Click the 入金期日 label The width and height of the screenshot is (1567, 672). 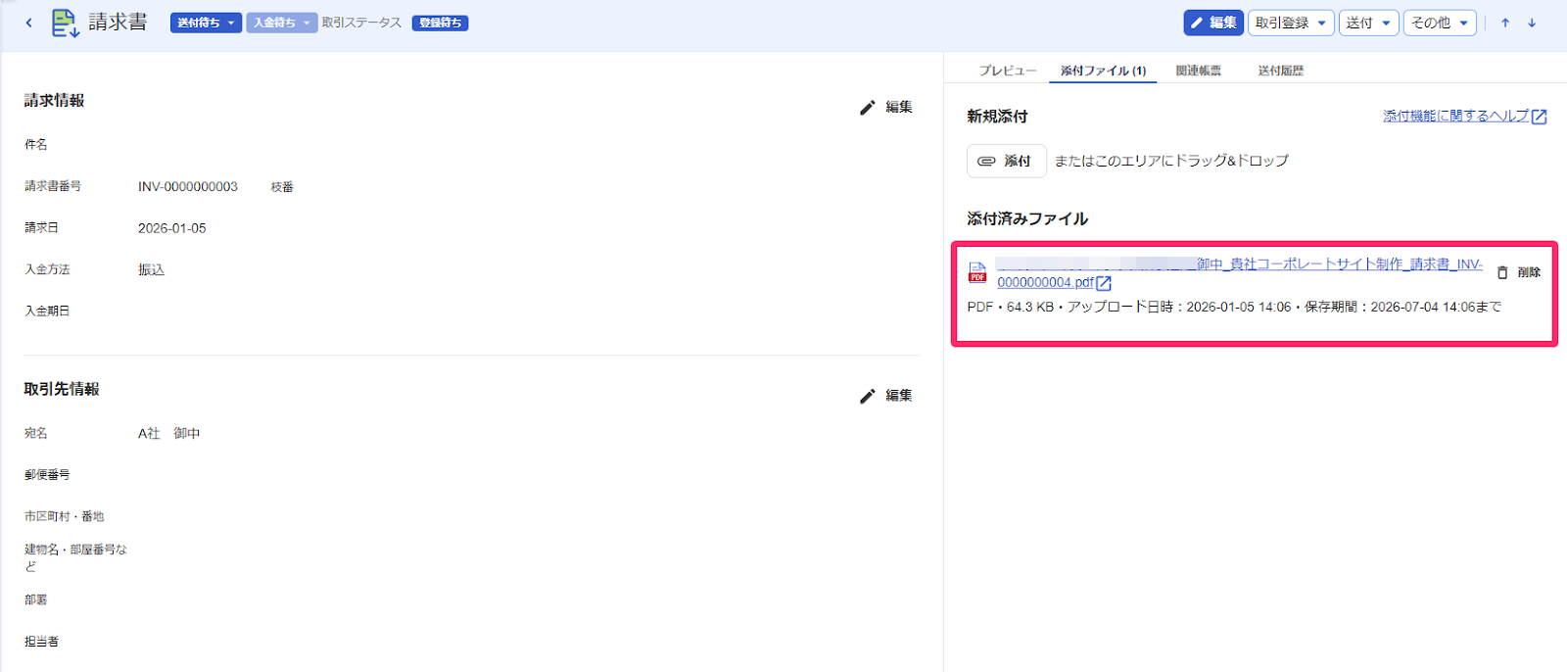(47, 311)
